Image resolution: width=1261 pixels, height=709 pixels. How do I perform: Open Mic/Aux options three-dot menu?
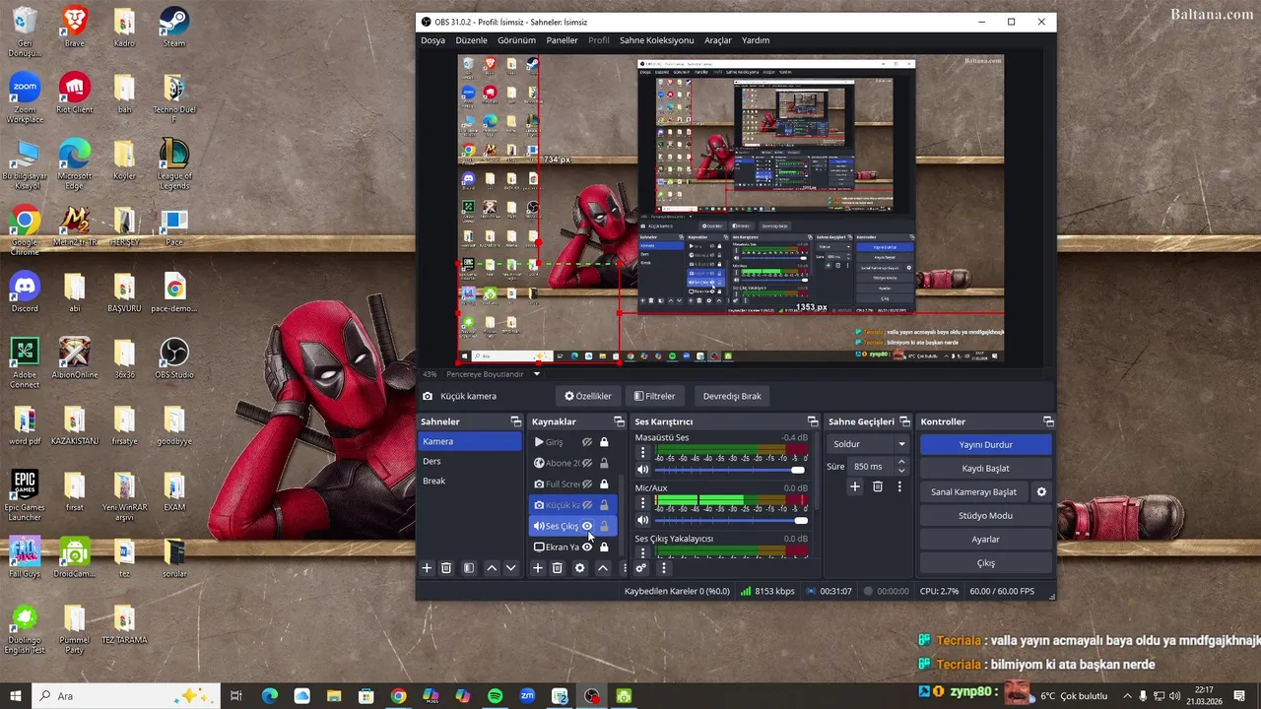point(643,503)
